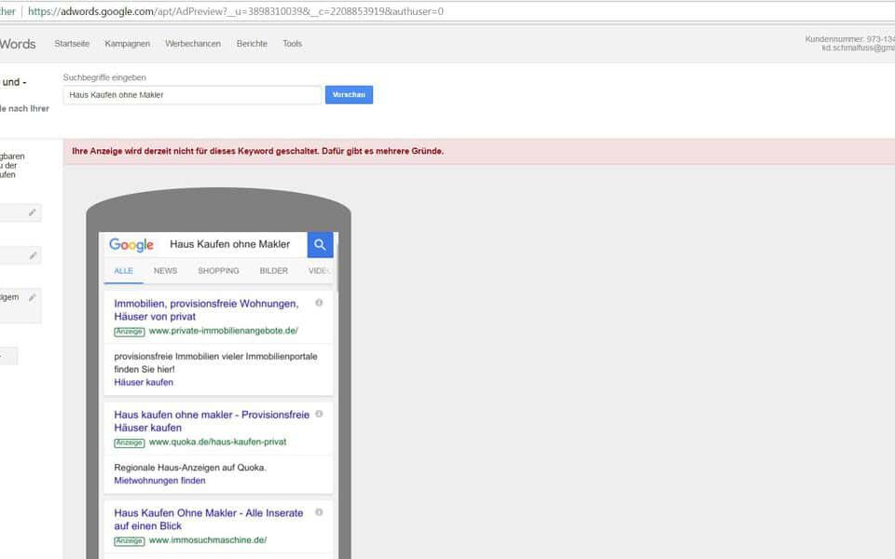The width and height of the screenshot is (895, 559).
Task: Click text Regionale Haus-Anzeigen auf Quoka
Action: click(x=190, y=468)
